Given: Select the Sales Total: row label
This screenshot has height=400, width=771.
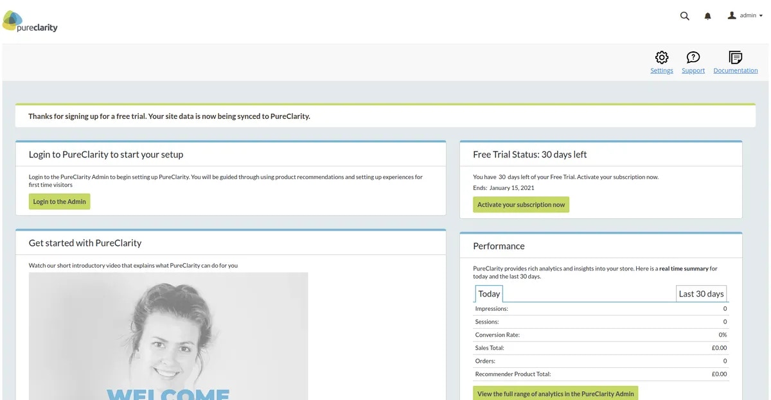Looking at the screenshot, I should [x=490, y=348].
